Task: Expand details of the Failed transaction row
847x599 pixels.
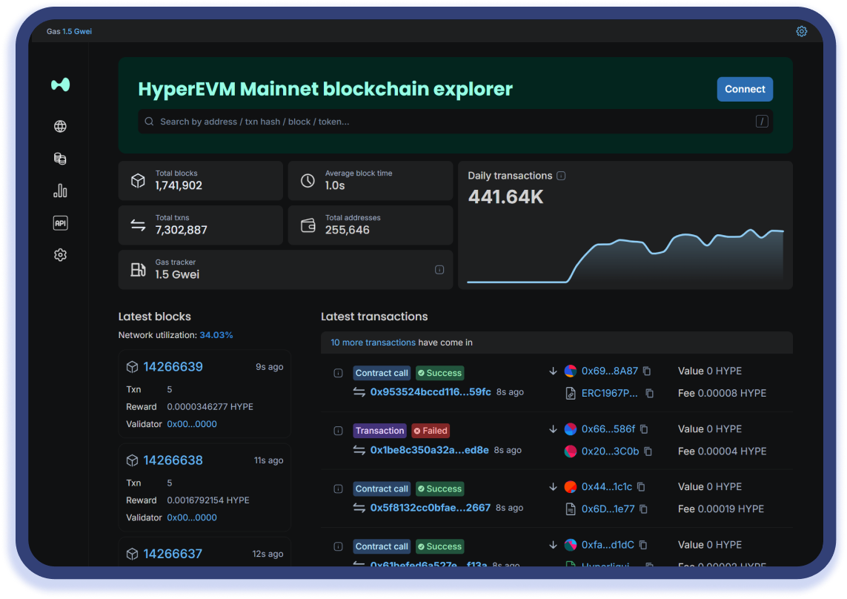Action: pos(338,431)
